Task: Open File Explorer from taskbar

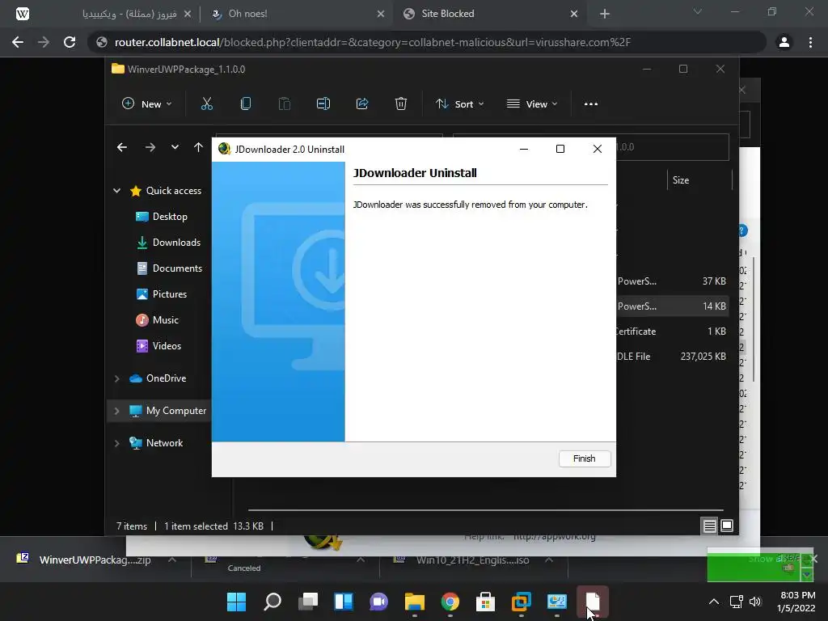Action: (415, 602)
